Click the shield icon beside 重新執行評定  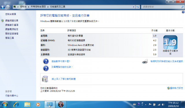click(169, 88)
